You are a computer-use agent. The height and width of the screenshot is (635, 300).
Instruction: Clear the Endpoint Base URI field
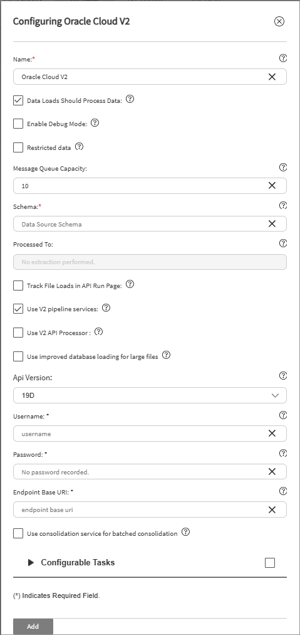[x=272, y=510]
